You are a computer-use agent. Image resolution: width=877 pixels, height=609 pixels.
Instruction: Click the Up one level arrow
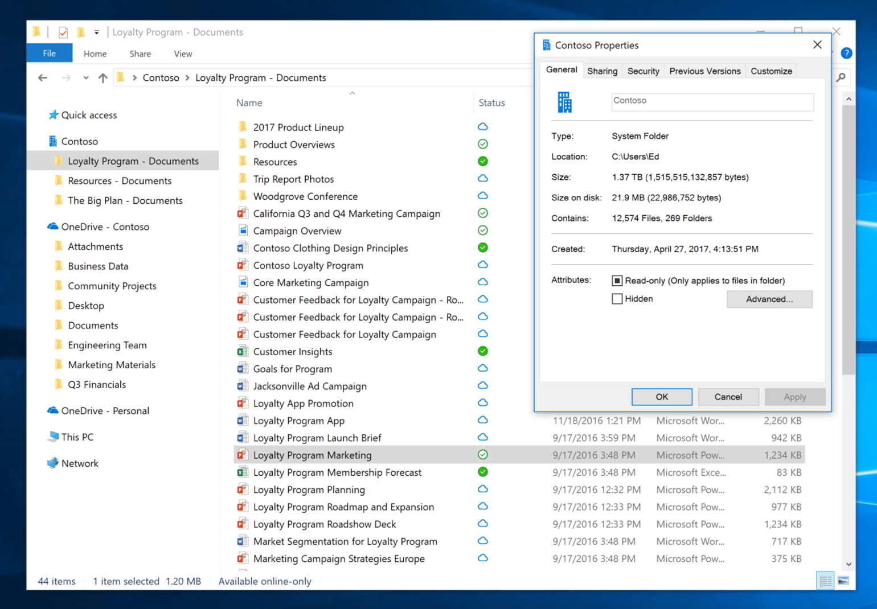[103, 78]
